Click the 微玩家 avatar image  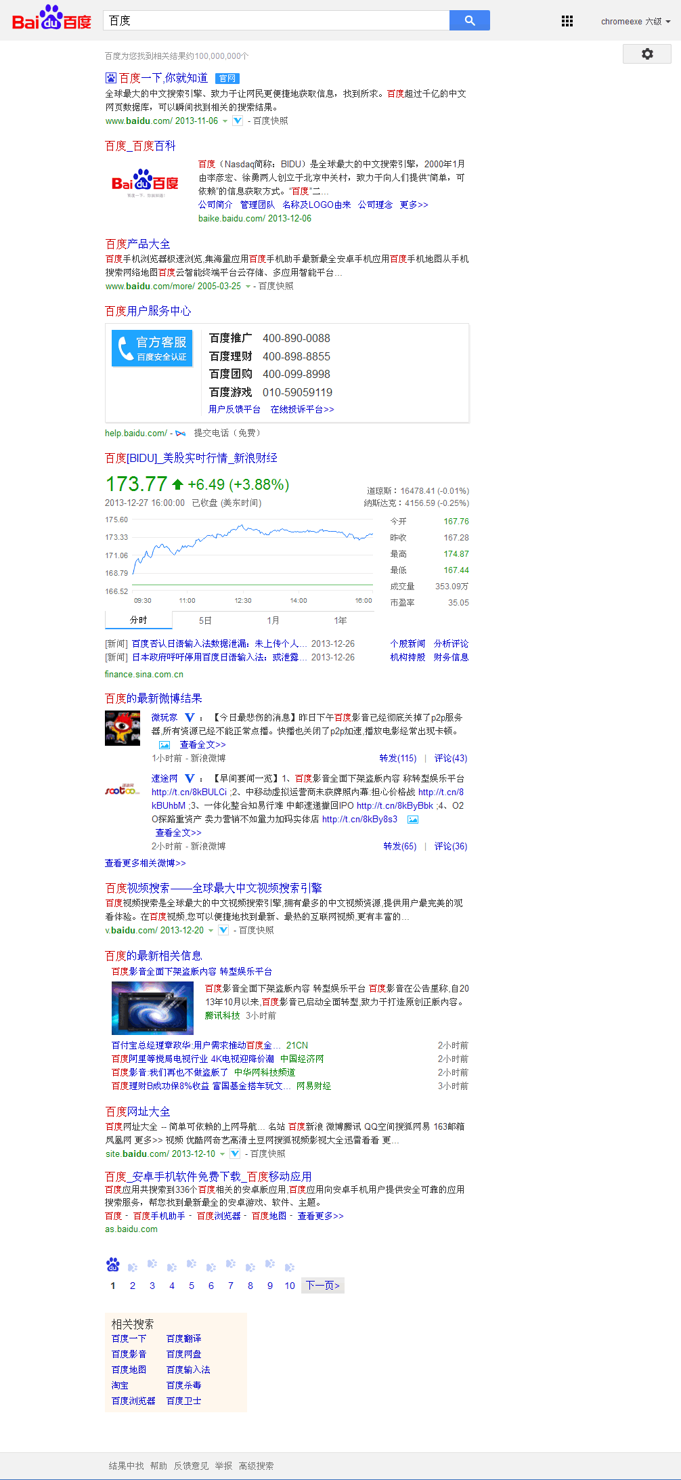click(123, 728)
